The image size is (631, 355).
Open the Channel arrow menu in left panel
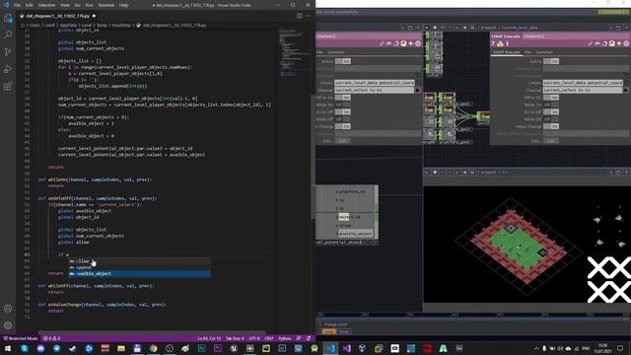418,90
